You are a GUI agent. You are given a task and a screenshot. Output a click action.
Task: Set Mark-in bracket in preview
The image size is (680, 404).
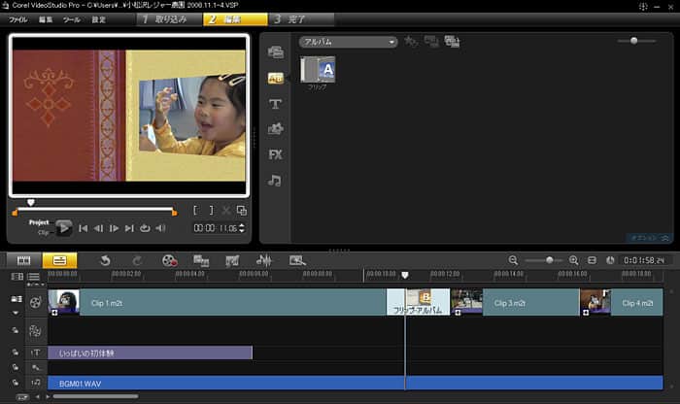coord(195,210)
